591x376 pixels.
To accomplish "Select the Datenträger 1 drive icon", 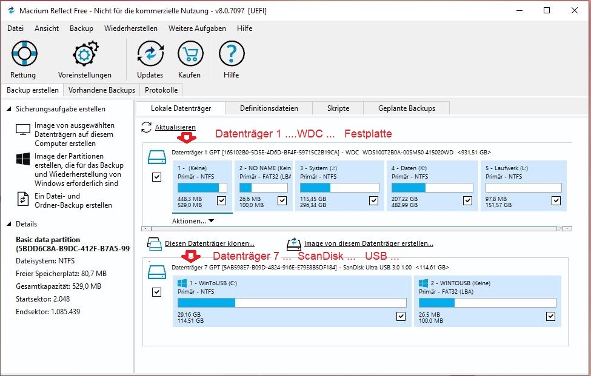I will tap(157, 157).
